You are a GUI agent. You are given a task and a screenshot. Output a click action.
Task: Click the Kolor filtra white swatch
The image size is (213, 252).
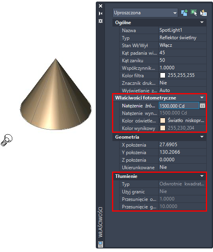pyautogui.click(x=163, y=75)
